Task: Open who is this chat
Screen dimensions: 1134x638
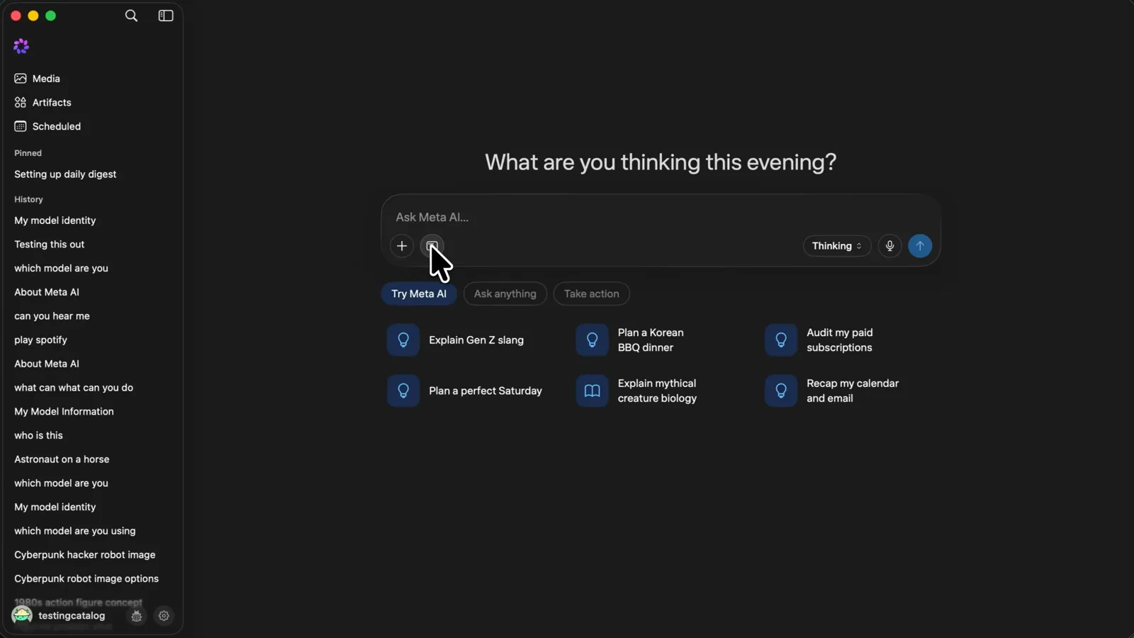Action: [38, 436]
